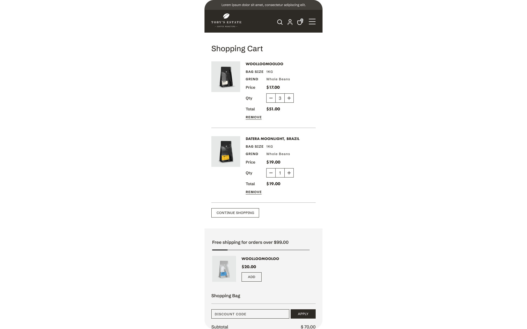Open the hamburger menu

(312, 22)
